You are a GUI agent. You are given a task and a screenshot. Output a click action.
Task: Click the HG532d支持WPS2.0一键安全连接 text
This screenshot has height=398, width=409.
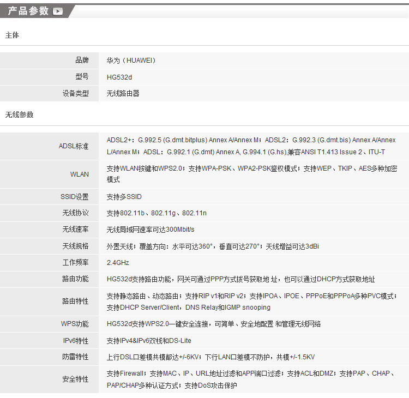tap(214, 324)
